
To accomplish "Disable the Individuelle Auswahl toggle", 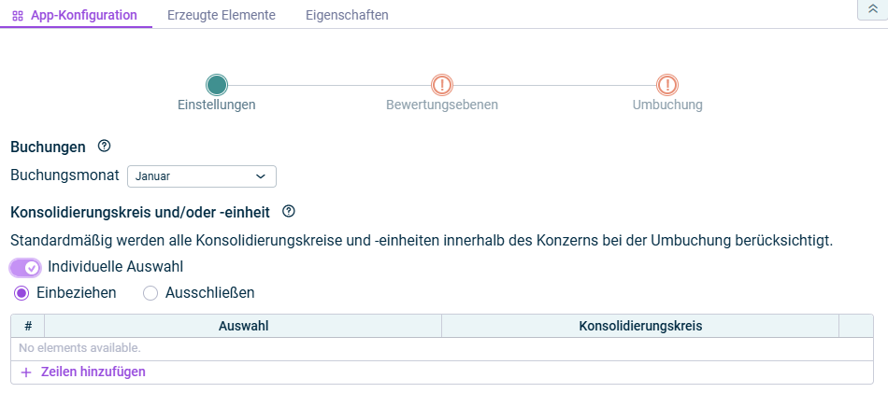I will 25,268.
